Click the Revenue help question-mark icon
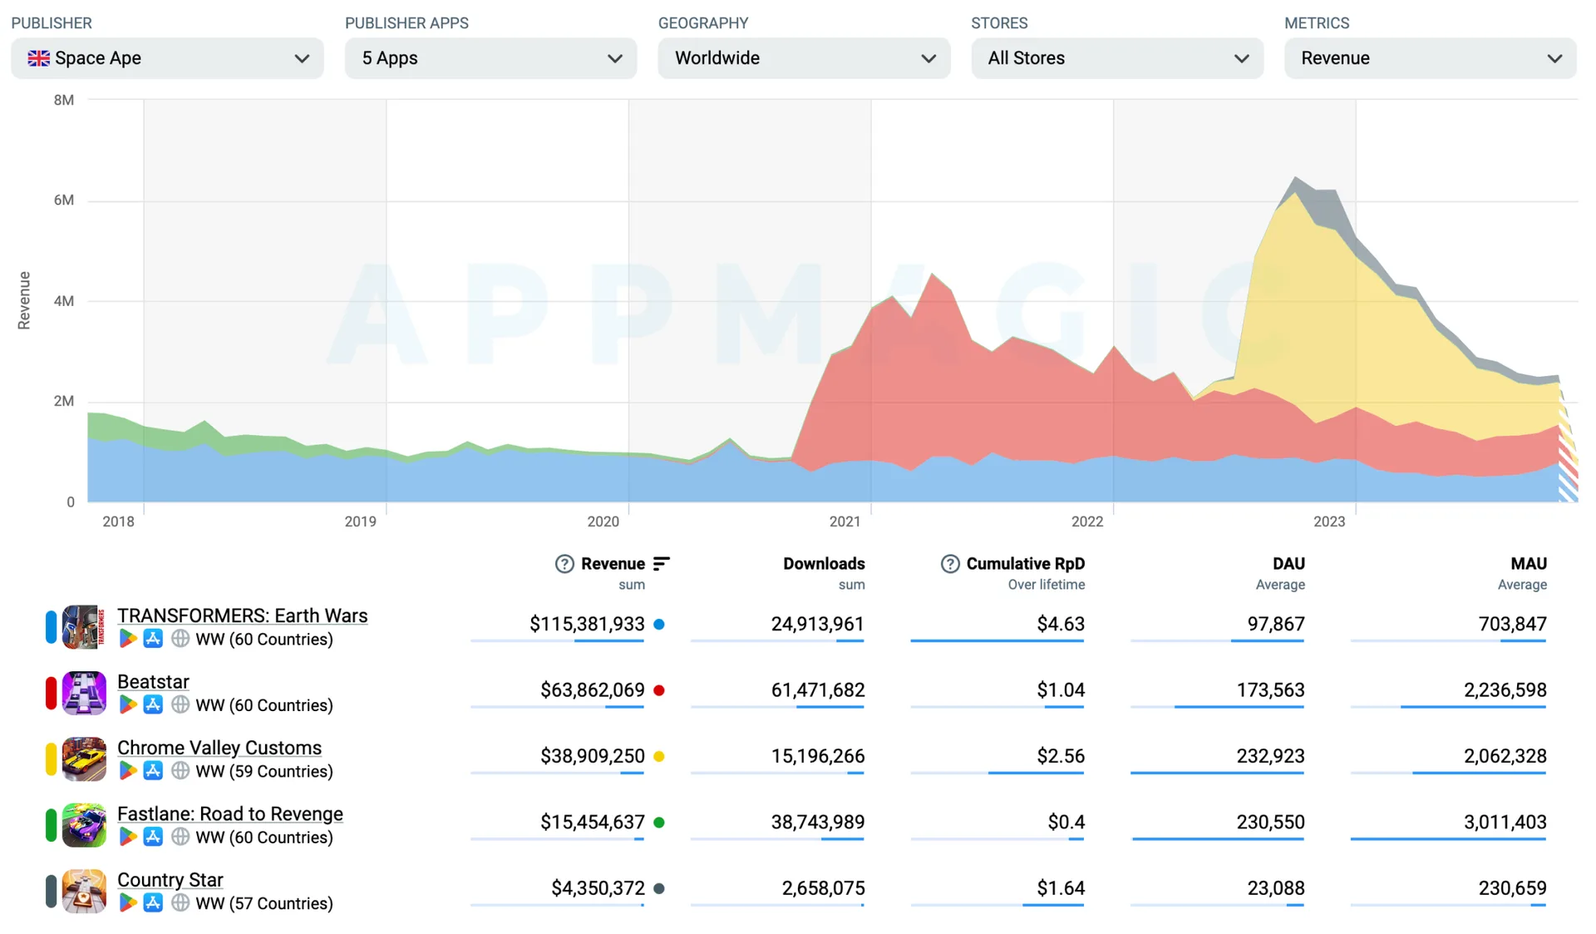 click(564, 564)
